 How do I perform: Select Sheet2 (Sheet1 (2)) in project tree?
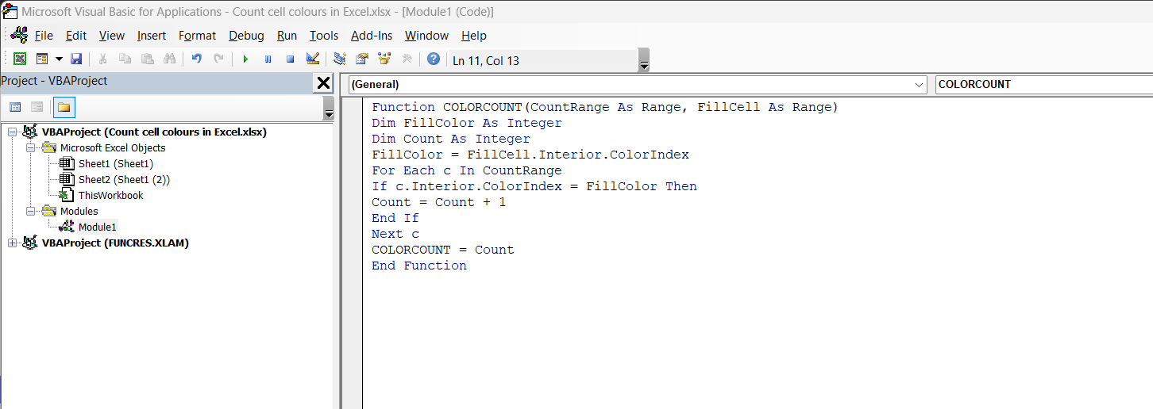tap(124, 179)
